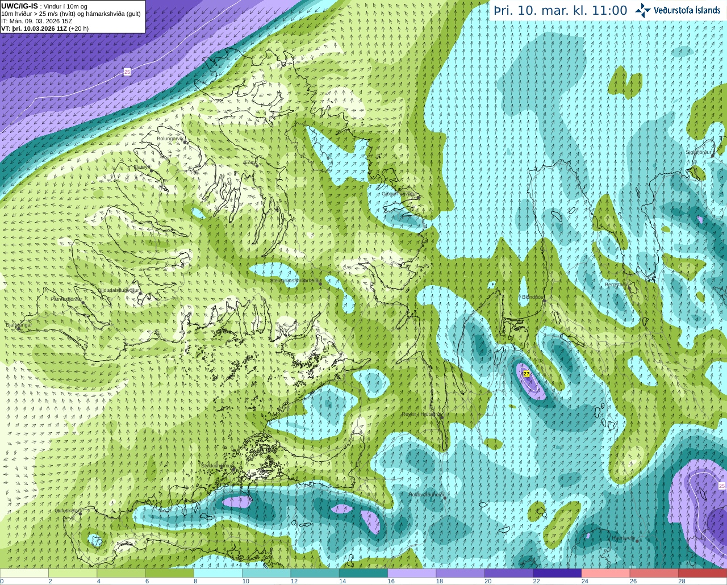Click the Veðurstofa Íslands logo
Screen dimensions: 727x585
click(x=678, y=10)
